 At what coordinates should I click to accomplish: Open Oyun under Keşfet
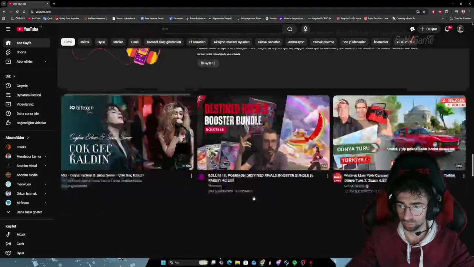26,253
